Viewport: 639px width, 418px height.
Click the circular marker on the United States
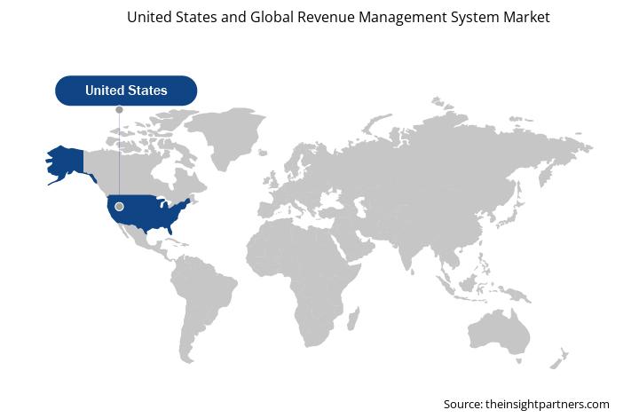pyautogui.click(x=119, y=207)
